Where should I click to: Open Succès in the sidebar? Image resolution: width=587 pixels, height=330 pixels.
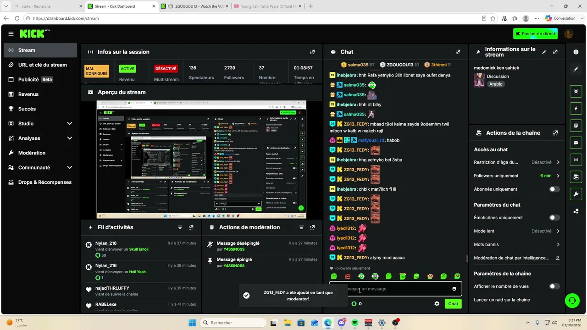tap(40, 109)
